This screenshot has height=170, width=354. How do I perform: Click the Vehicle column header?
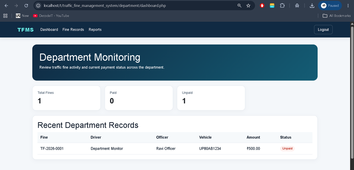coord(205,137)
